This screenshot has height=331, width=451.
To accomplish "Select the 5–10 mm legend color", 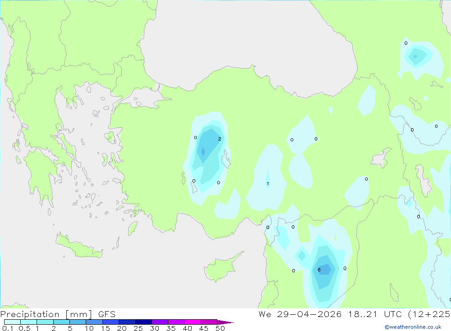I will [x=78, y=322].
